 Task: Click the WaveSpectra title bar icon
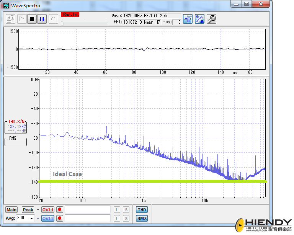pos(6,5)
